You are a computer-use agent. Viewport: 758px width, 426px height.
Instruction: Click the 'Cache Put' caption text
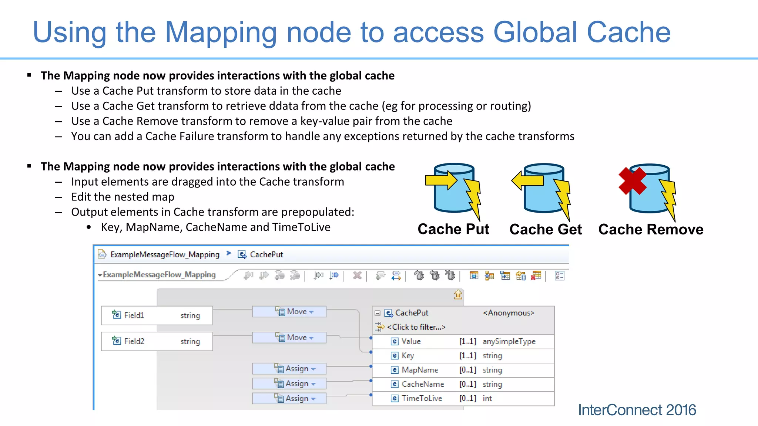pyautogui.click(x=453, y=229)
